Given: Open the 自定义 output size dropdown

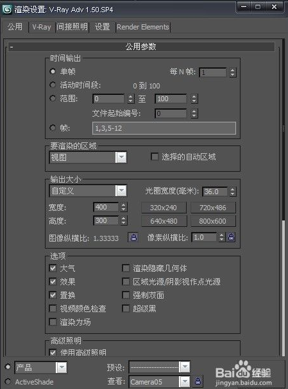Looking at the screenshot, I should tap(88, 191).
